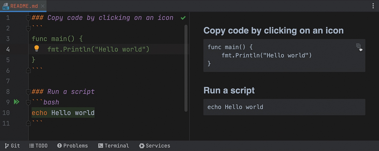379x151 pixels.
Task: Click the editor vertical scrollbar
Action: 186,68
